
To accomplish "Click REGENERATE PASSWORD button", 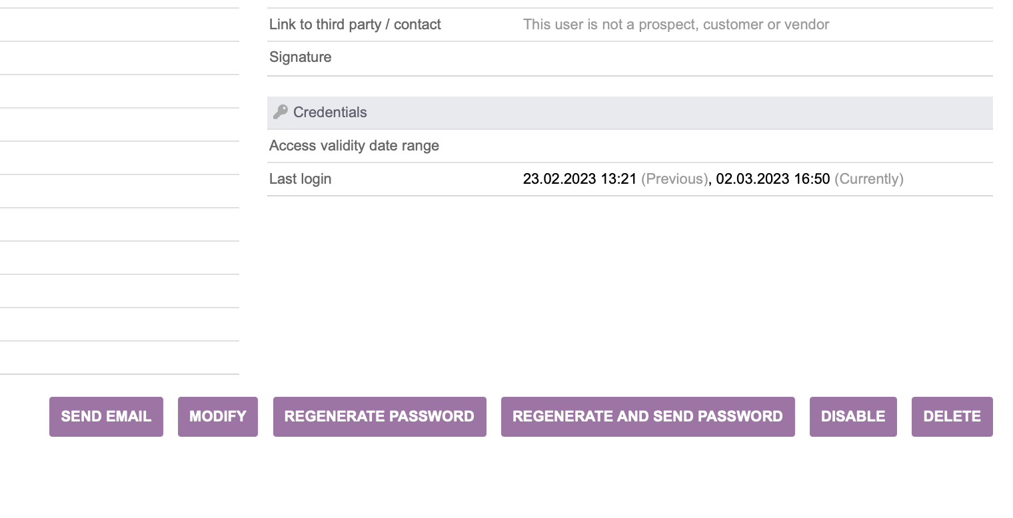I will pyautogui.click(x=379, y=417).
